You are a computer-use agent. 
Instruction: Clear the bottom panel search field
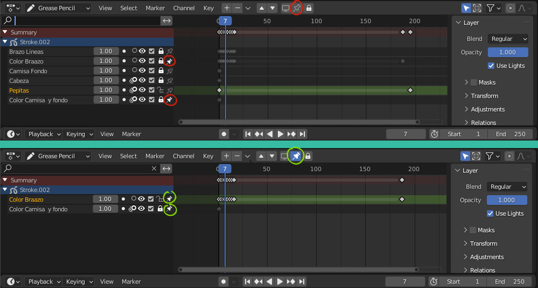point(154,168)
